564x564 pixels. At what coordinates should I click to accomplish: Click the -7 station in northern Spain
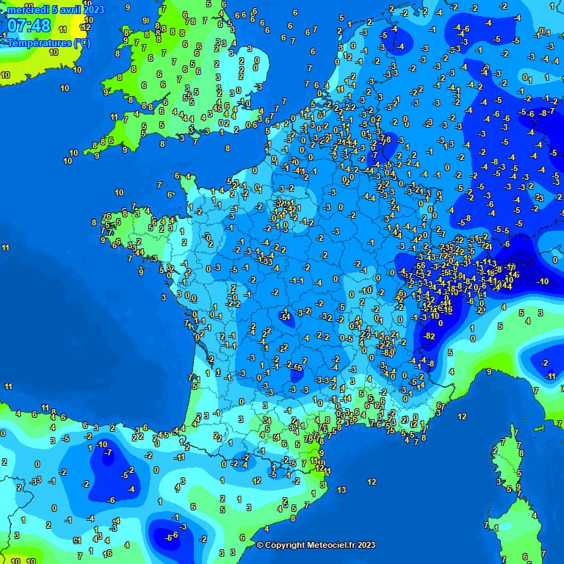(108, 453)
